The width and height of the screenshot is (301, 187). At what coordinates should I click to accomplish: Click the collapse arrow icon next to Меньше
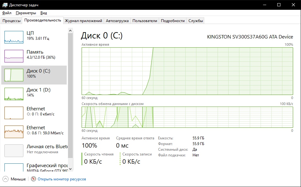point(6,179)
